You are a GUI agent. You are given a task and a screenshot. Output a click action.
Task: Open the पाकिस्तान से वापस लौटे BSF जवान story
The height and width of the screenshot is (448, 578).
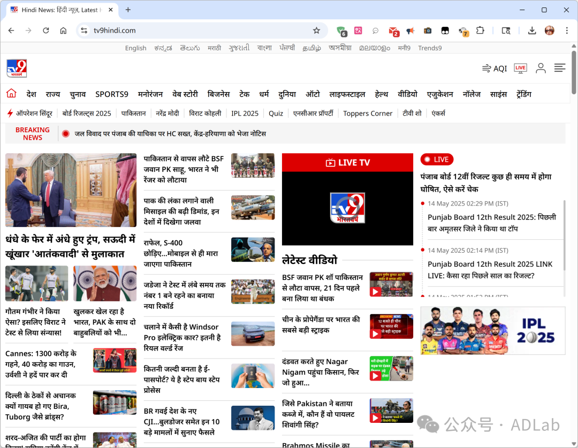pyautogui.click(x=184, y=169)
